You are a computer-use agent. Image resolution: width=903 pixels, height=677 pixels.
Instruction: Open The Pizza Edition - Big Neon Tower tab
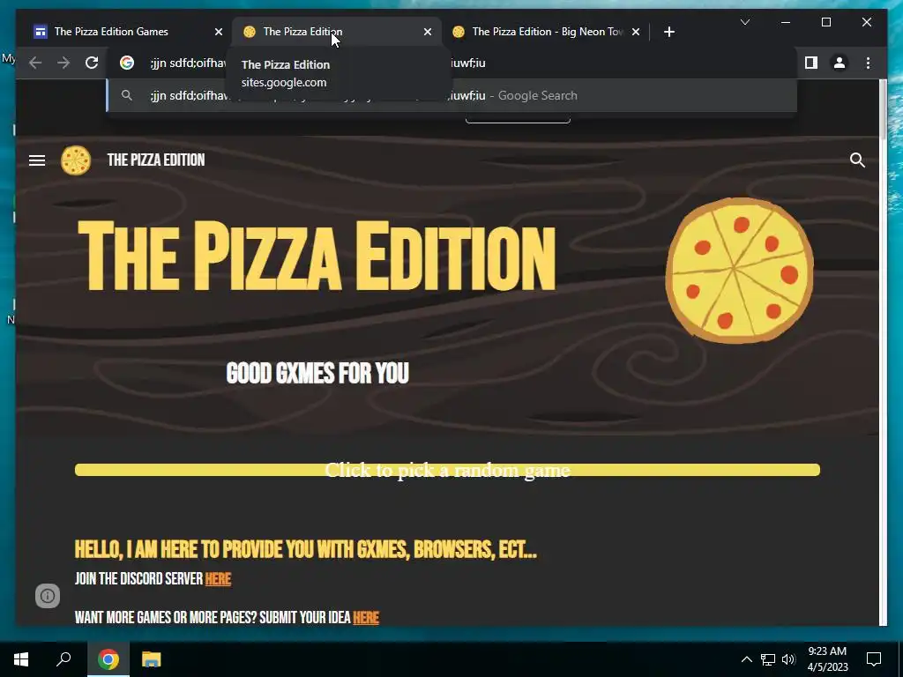coord(547,32)
